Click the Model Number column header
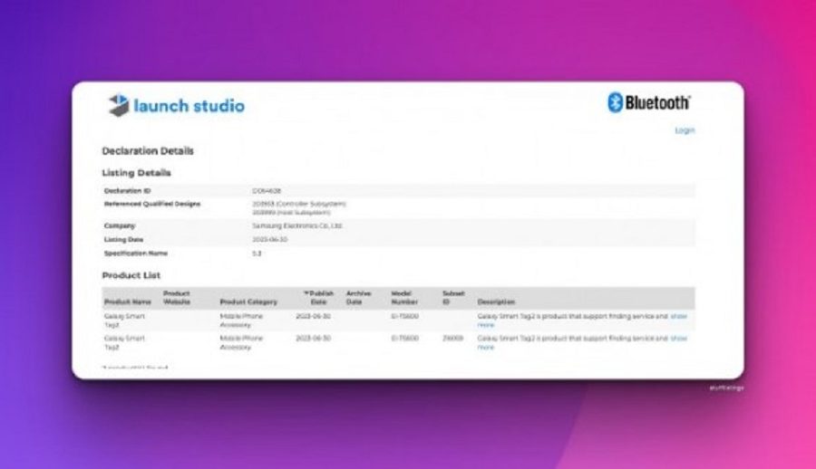This screenshot has height=469, width=816. pos(403,297)
